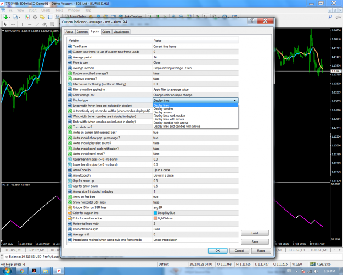Click the New Order toolbar button
Screen dimensions: 343x275
(76, 16)
